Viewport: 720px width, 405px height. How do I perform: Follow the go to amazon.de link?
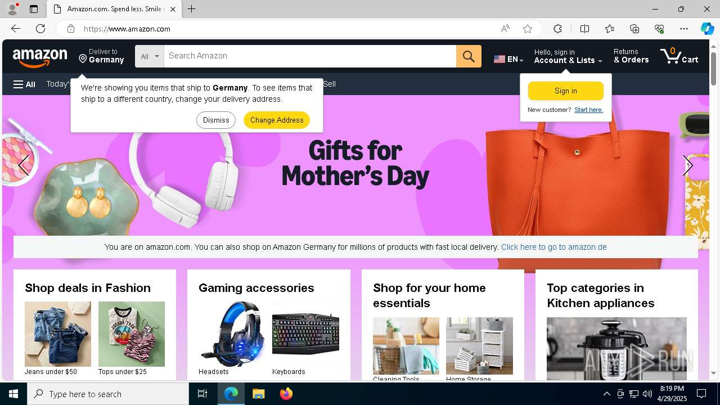[553, 247]
